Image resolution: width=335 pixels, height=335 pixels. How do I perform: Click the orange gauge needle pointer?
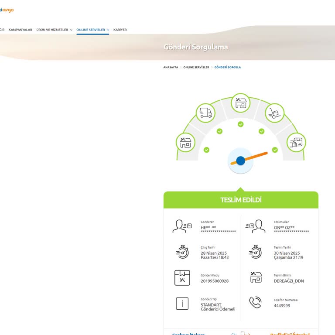(256, 156)
